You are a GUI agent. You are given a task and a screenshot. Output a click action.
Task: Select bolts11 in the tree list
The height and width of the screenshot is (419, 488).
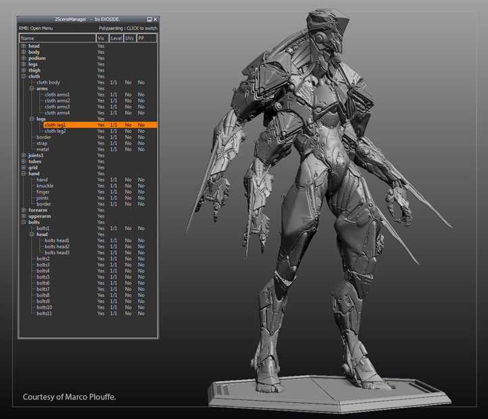point(45,314)
